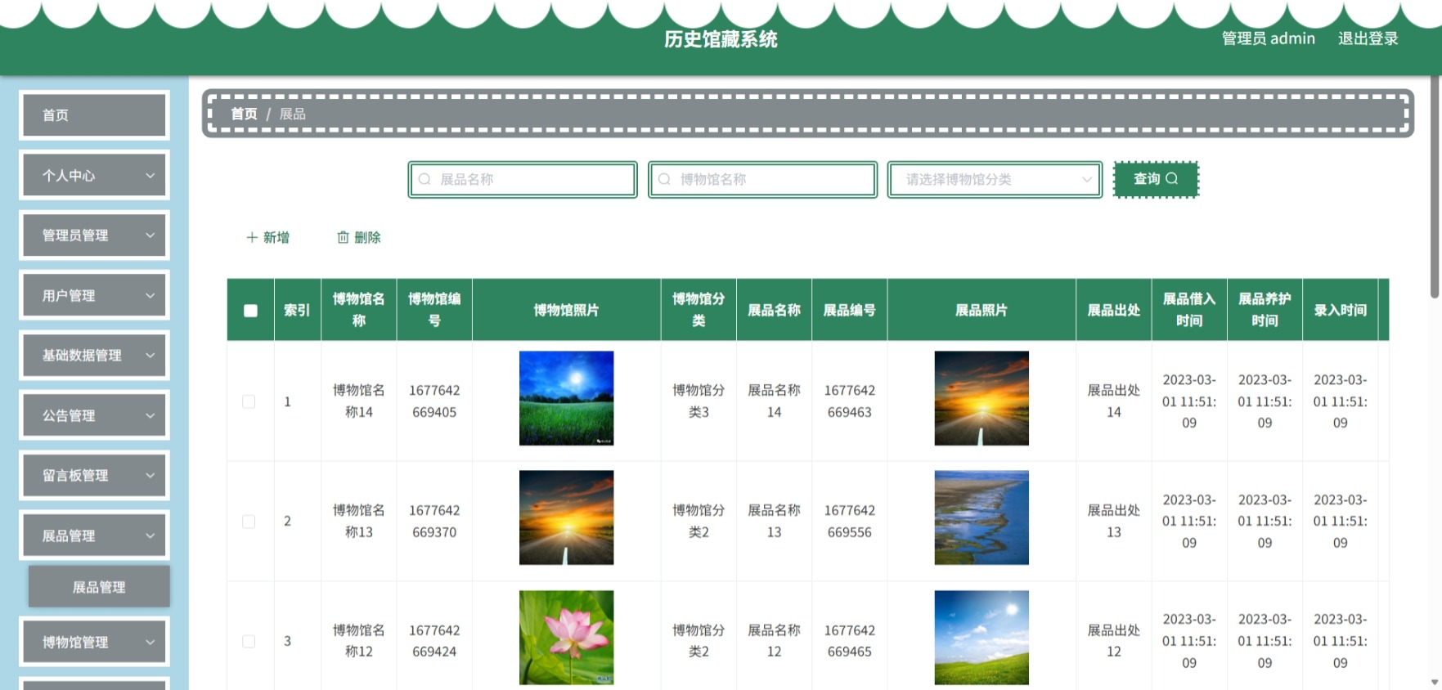The image size is (1442, 690).
Task: Open exhibit coastline photo in row 2
Action: [x=982, y=517]
